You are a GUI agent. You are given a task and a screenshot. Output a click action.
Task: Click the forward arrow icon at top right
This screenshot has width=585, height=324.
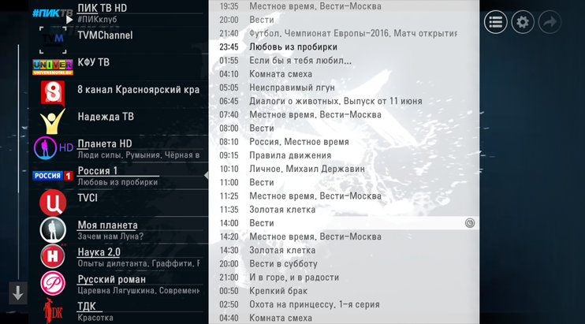tap(549, 22)
